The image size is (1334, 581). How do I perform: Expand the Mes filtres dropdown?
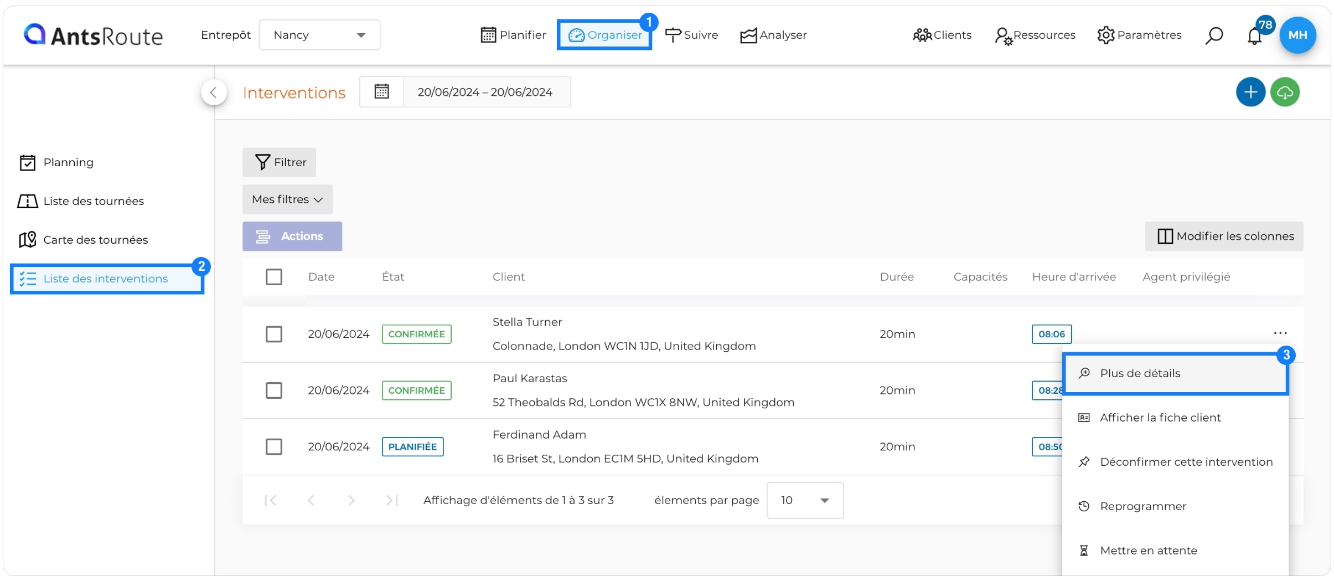[x=288, y=199]
